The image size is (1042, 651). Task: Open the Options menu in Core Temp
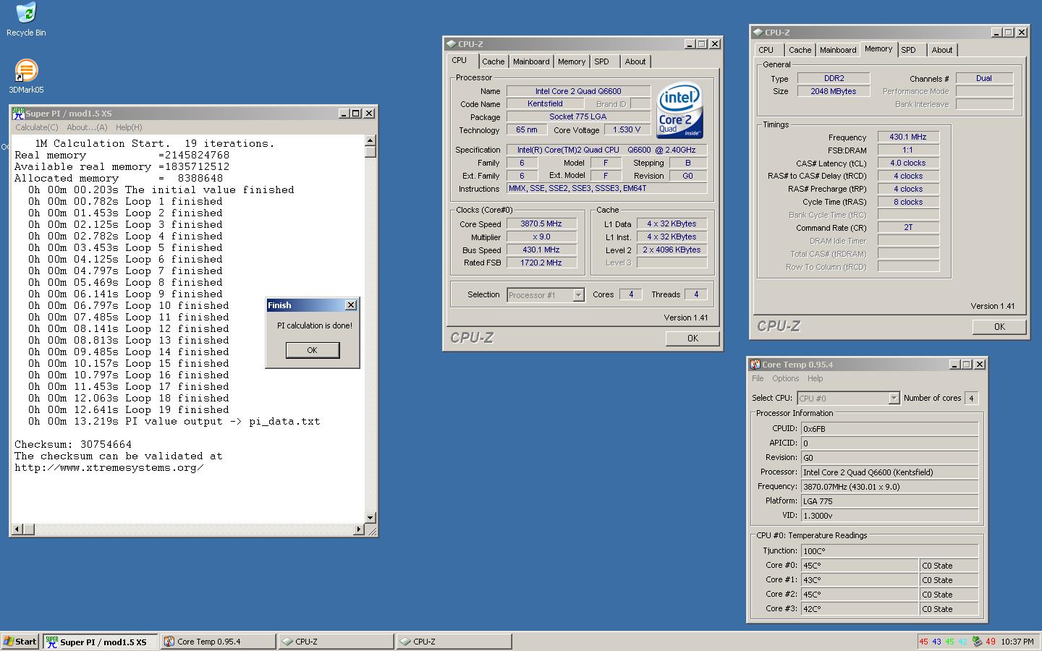tap(785, 378)
